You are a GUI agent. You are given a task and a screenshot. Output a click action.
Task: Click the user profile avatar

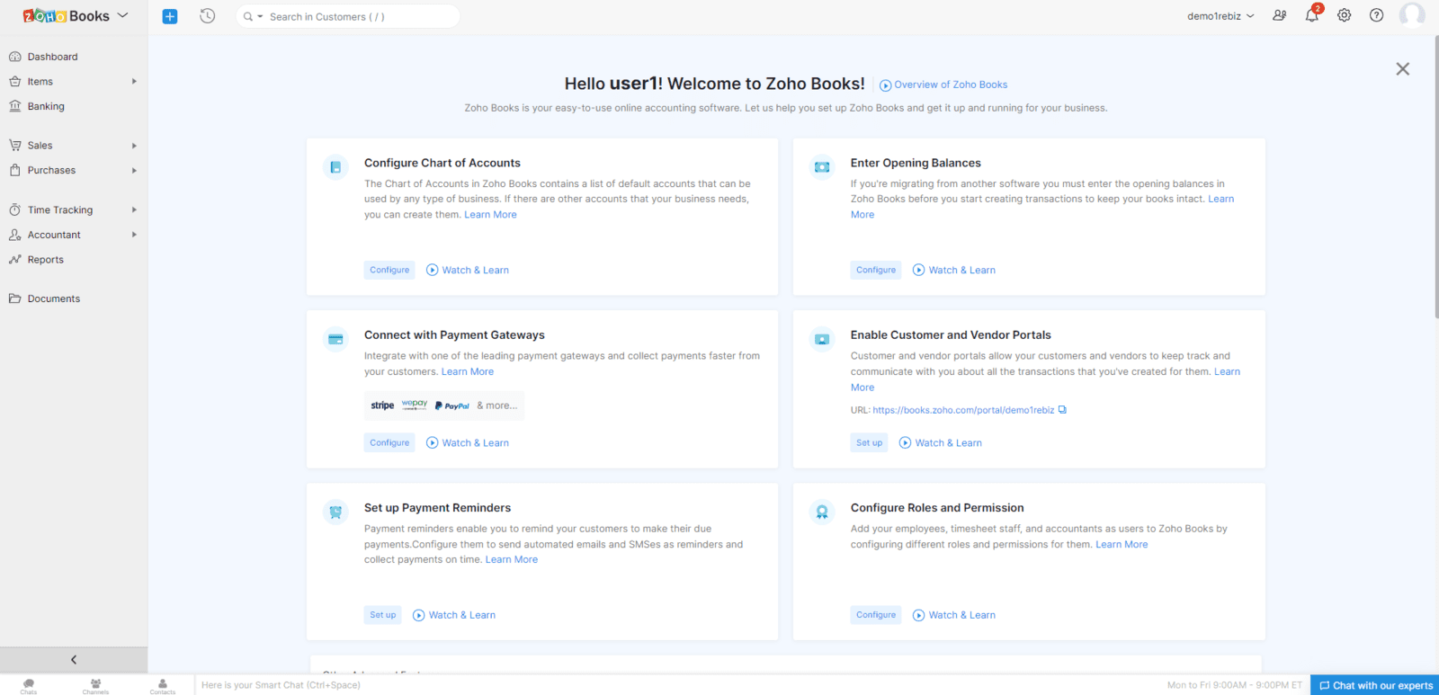(x=1411, y=15)
